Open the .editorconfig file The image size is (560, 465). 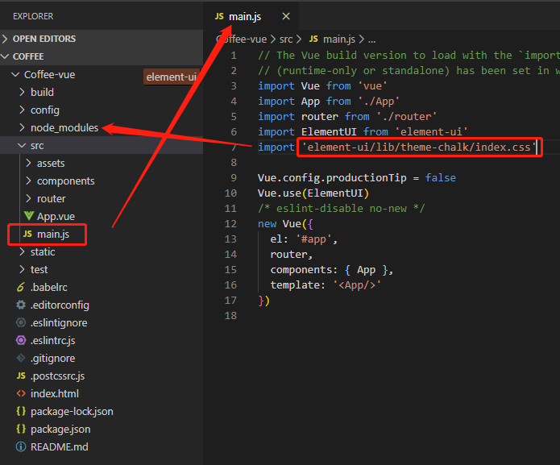click(60, 305)
